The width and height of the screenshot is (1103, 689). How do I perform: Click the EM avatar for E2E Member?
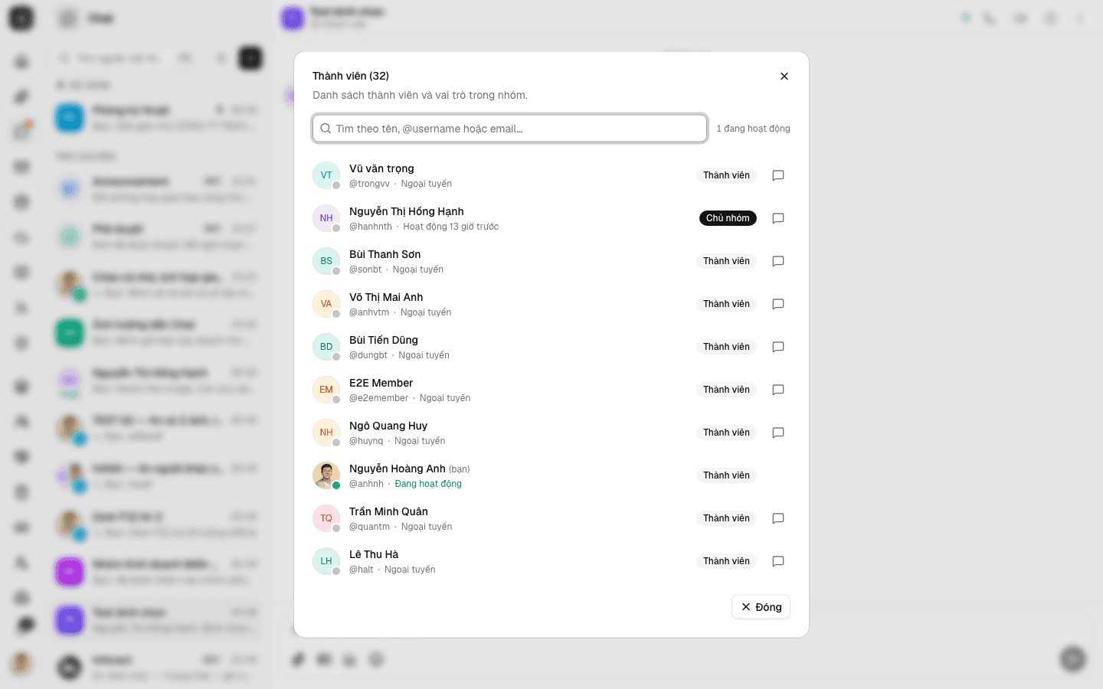[x=326, y=390]
